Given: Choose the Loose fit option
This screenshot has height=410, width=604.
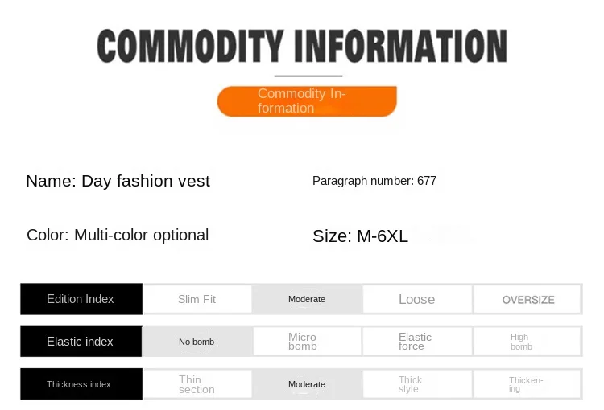Looking at the screenshot, I should 416,299.
